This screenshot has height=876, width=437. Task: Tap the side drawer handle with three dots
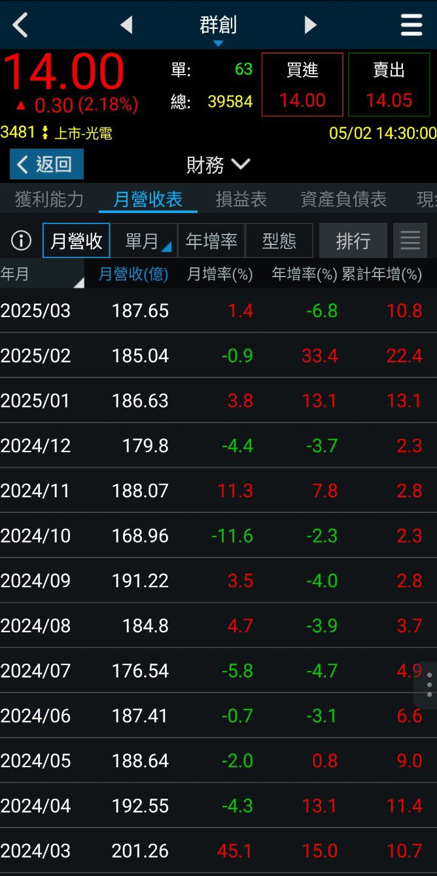tap(428, 684)
